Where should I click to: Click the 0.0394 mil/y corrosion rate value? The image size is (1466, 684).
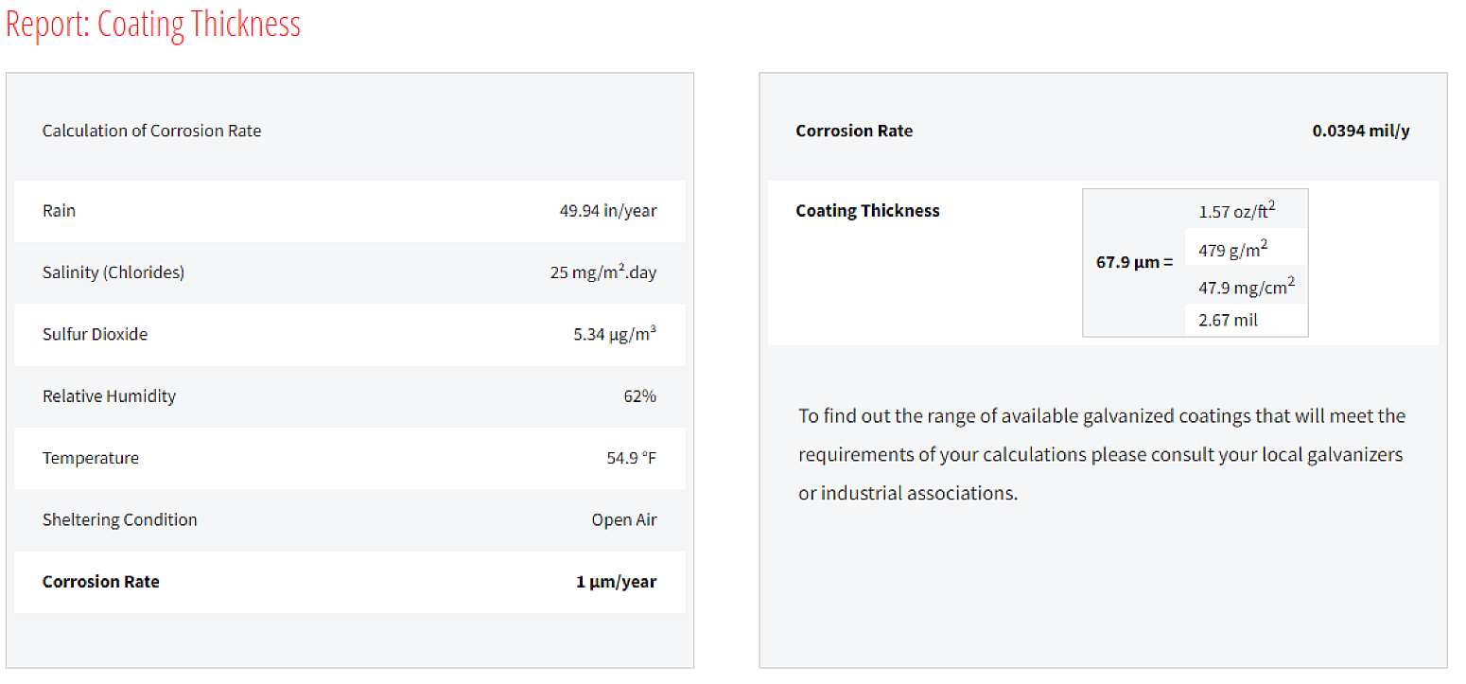coord(1360,132)
